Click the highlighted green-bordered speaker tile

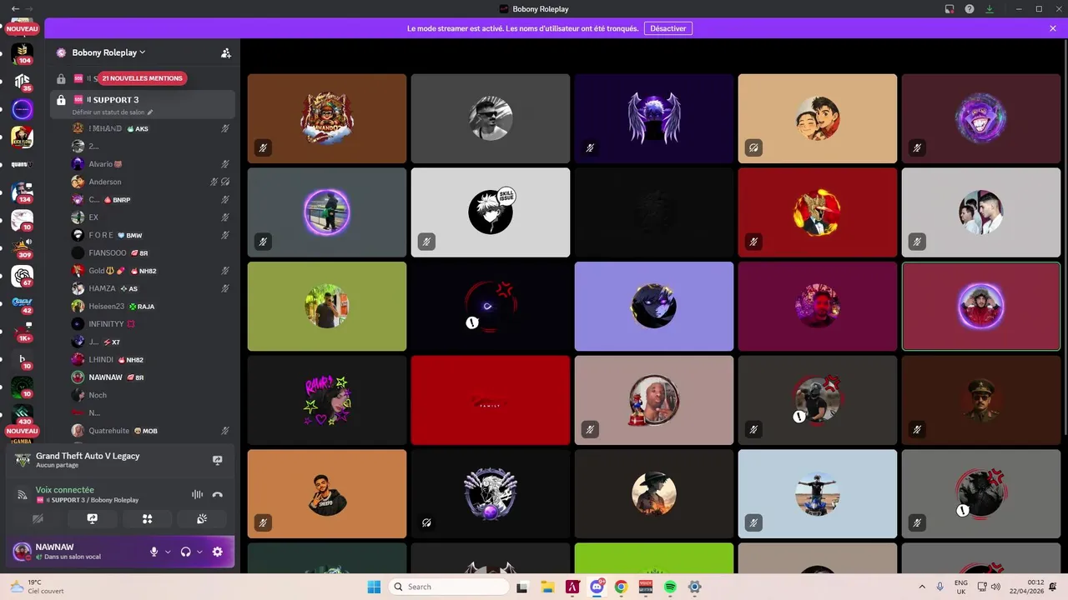[x=981, y=306]
